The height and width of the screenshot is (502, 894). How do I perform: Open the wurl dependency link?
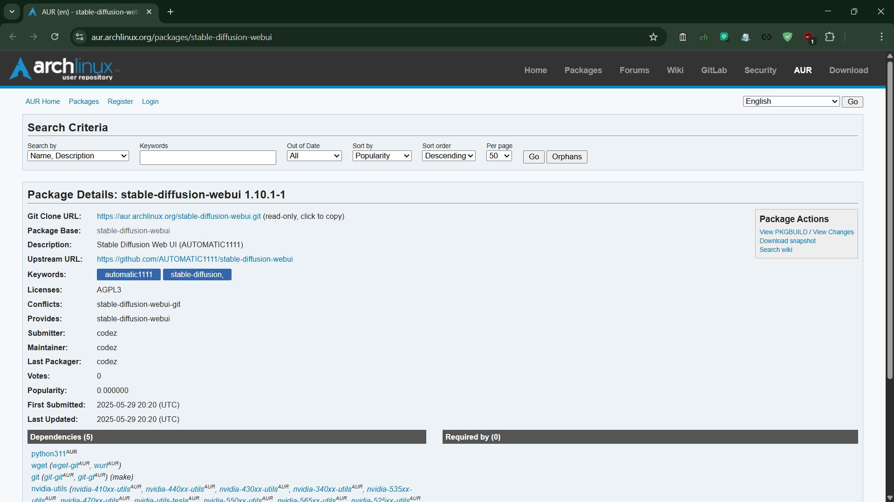[x=101, y=465]
